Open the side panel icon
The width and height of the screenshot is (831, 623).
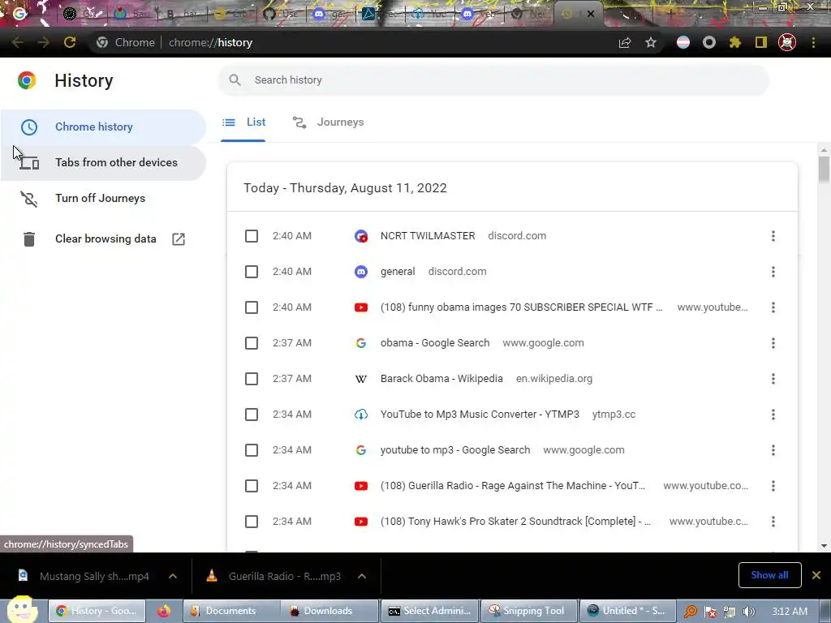pos(761,42)
